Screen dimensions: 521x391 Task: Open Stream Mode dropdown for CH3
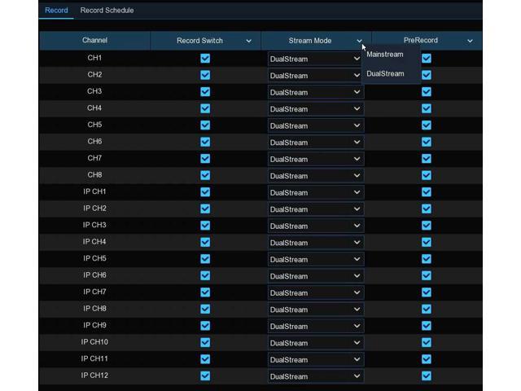coord(315,92)
